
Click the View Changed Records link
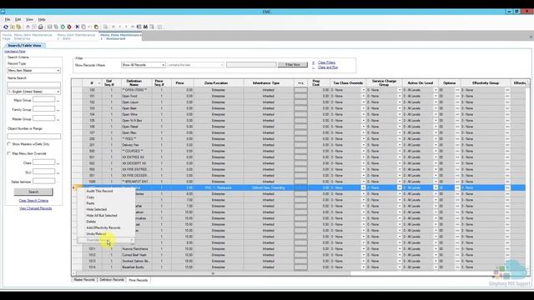[35, 208]
